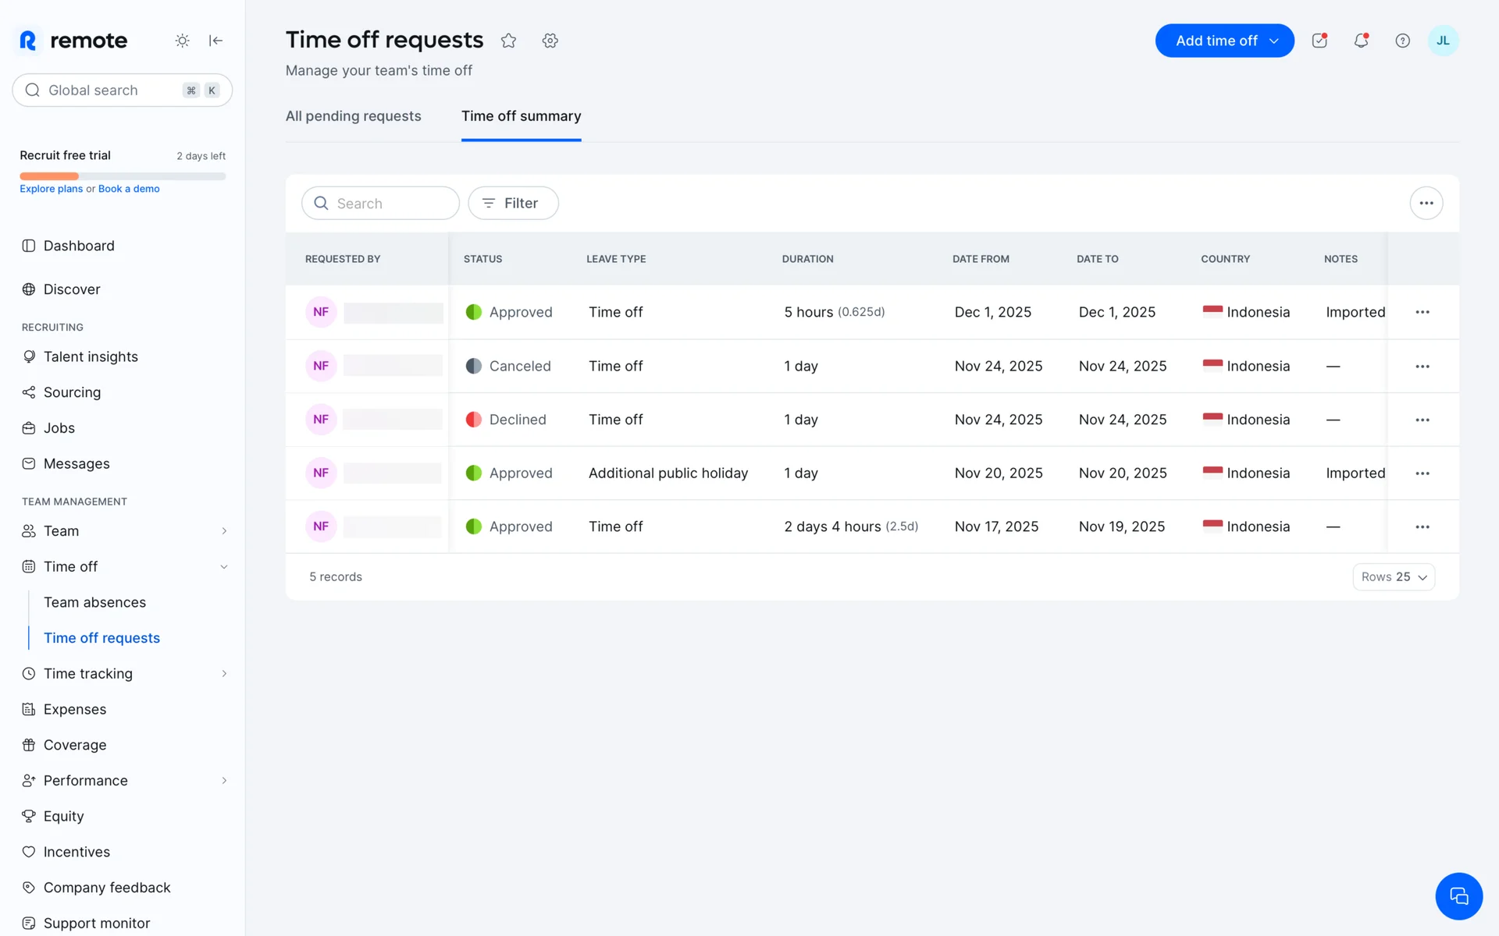Open the table options ellipsis button
Screen dimensions: 1499x936
click(x=1426, y=203)
